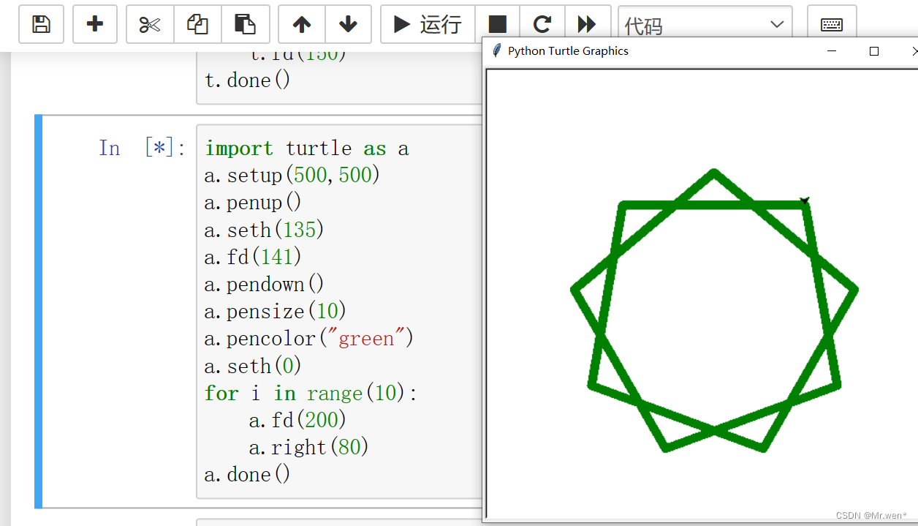Screen dimensions: 918x526
Task: Interrupt the kernel with the stop button
Action: pyautogui.click(x=498, y=24)
